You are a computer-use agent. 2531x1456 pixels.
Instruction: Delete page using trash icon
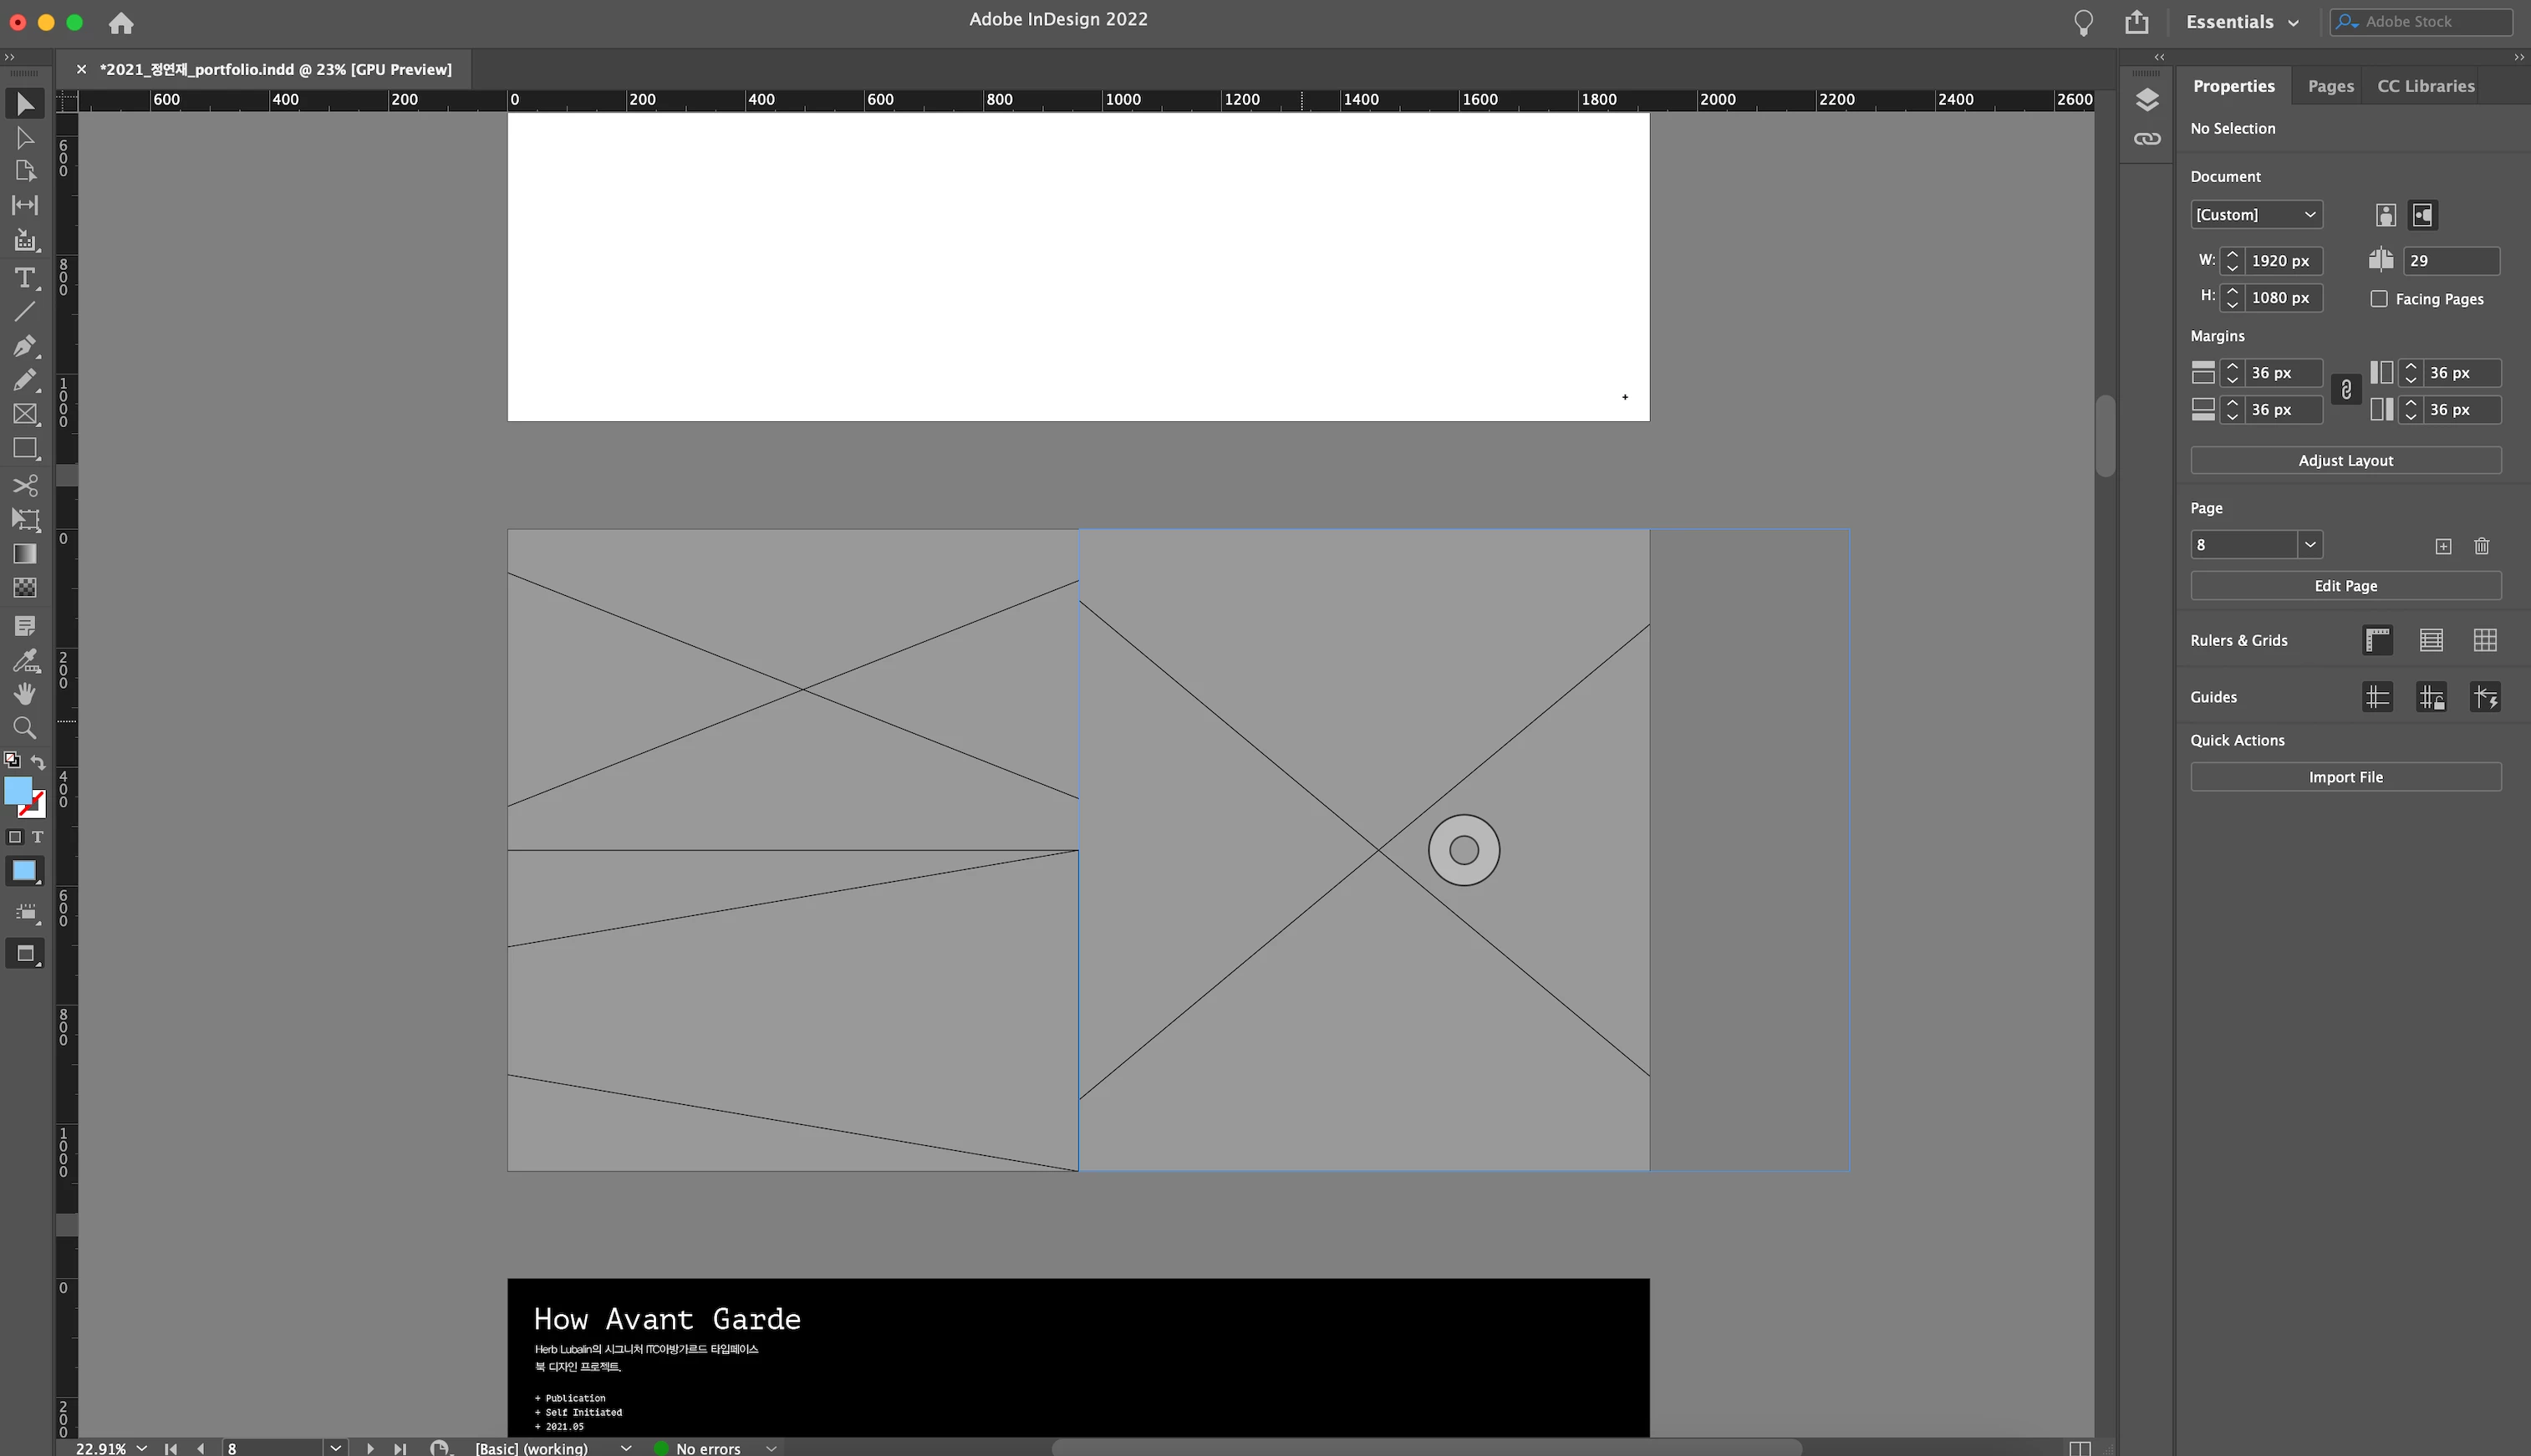click(x=2481, y=546)
